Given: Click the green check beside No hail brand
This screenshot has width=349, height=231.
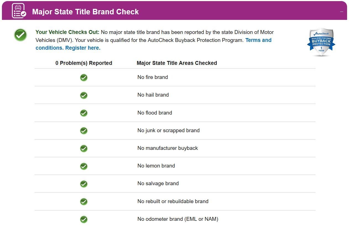Looking at the screenshot, I should click(x=84, y=95).
